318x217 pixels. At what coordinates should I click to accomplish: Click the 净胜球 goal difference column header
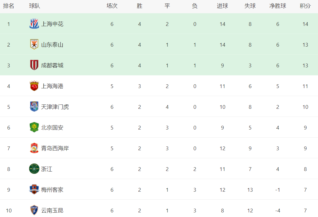277,6
